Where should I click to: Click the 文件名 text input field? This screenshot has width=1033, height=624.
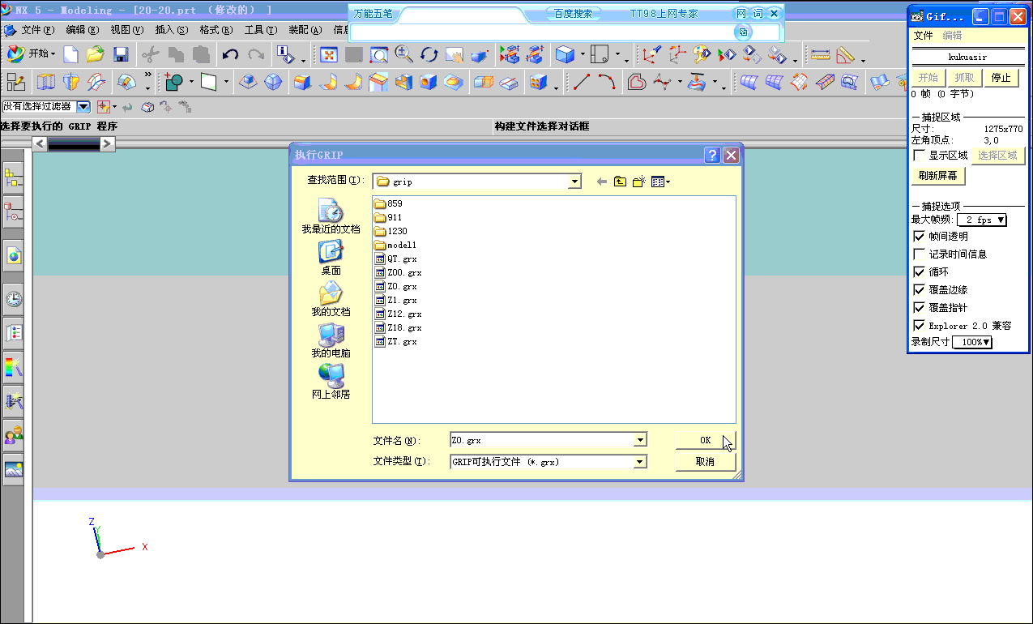click(x=542, y=440)
